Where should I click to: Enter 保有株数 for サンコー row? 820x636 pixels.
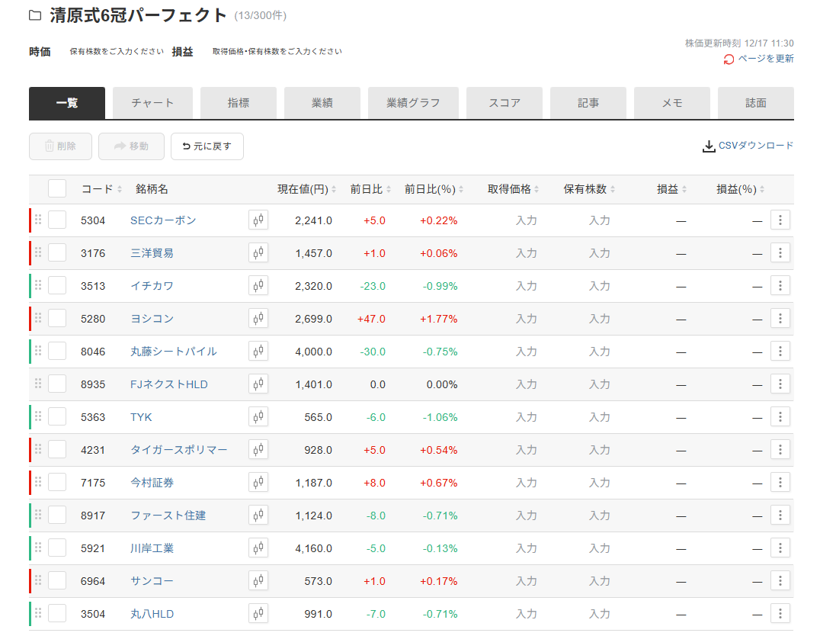tap(599, 581)
